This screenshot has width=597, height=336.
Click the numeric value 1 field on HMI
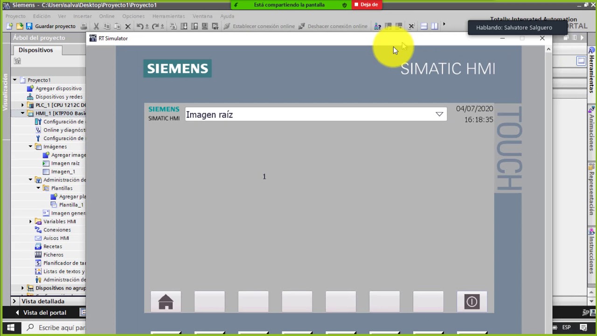264,176
